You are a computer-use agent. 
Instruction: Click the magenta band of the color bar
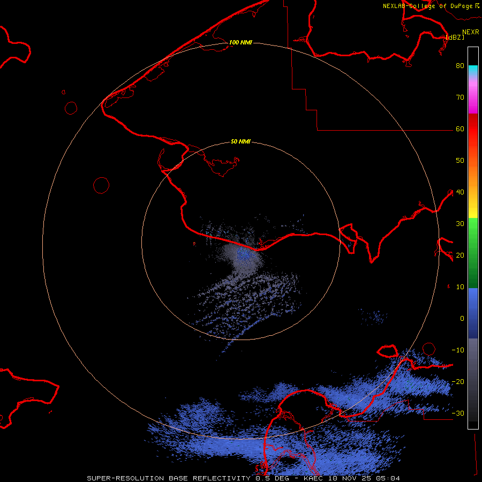pos(473,99)
